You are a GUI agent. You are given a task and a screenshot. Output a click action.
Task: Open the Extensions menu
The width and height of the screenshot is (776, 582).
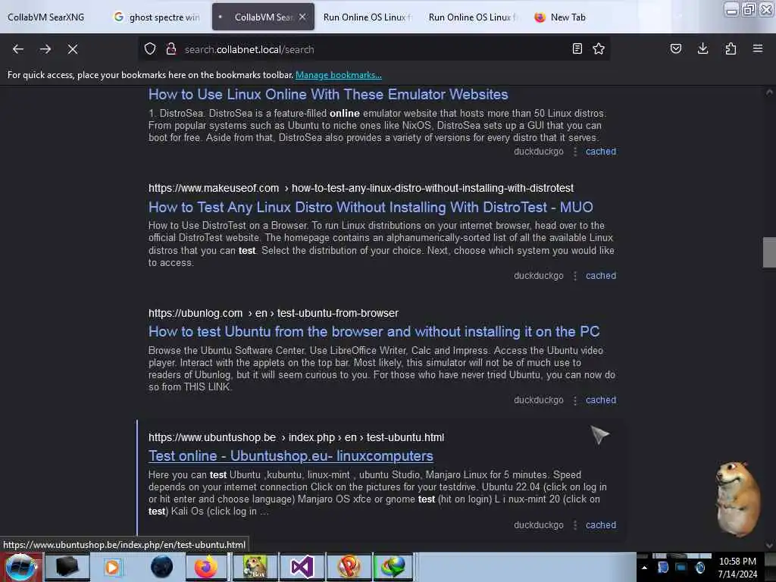click(x=731, y=48)
